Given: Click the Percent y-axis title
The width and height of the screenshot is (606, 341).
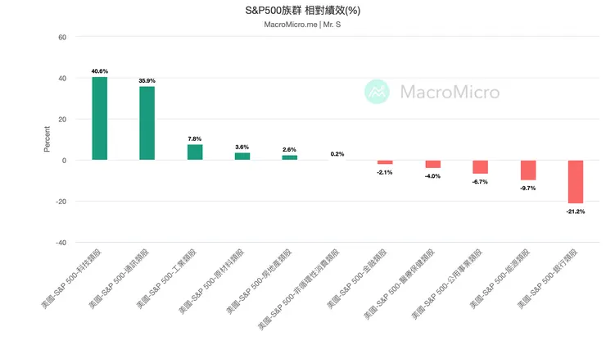Looking at the screenshot, I should (x=47, y=139).
